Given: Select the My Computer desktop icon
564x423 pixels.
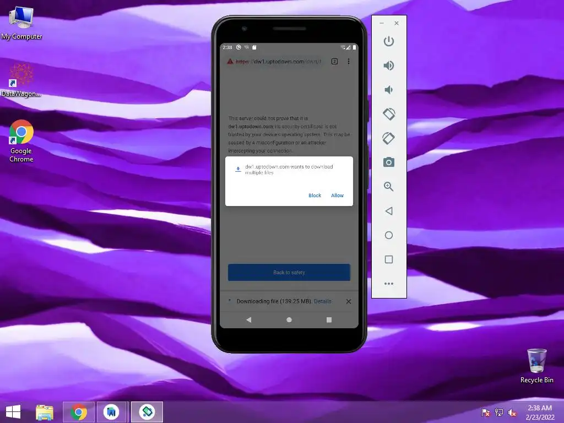Looking at the screenshot, I should coord(21,23).
